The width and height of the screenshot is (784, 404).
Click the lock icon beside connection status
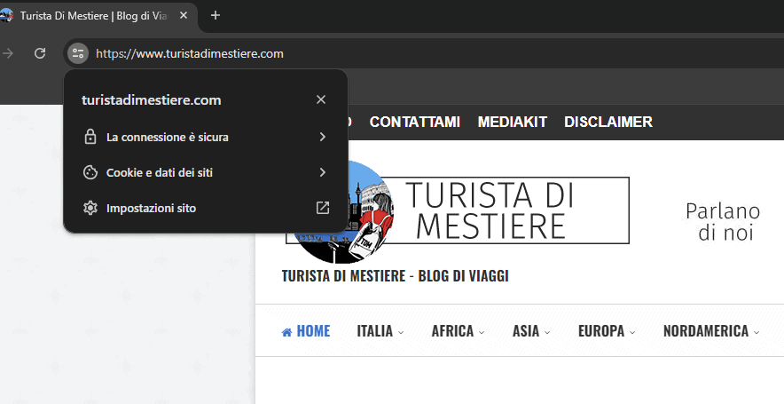(90, 137)
